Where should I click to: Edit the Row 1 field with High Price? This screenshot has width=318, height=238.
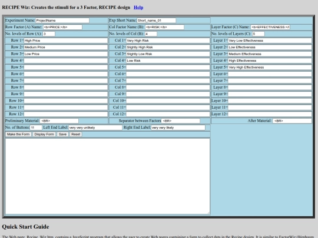coord(66,41)
